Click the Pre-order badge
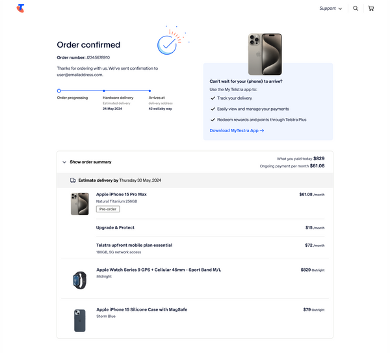 (108, 209)
